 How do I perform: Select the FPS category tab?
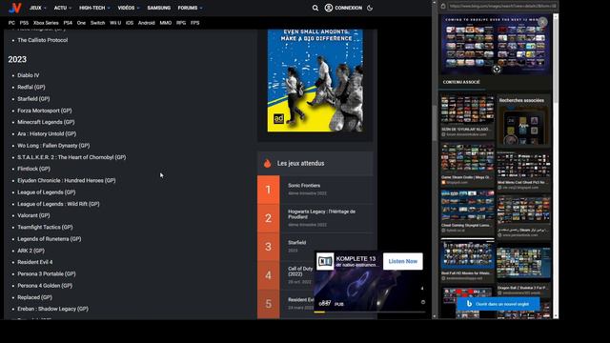pyautogui.click(x=194, y=23)
